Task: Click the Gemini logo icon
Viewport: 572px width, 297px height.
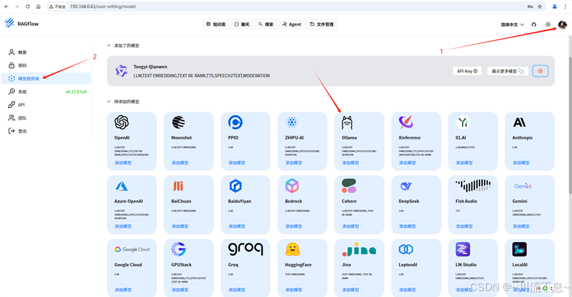Action: tap(523, 186)
